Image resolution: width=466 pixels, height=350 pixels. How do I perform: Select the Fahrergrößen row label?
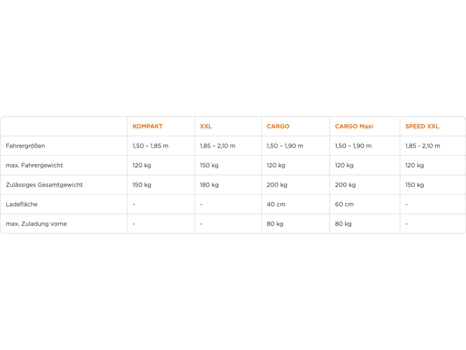pos(25,146)
